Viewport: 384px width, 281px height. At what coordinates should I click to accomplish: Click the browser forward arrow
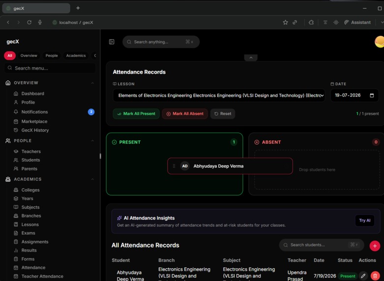pyautogui.click(x=18, y=22)
